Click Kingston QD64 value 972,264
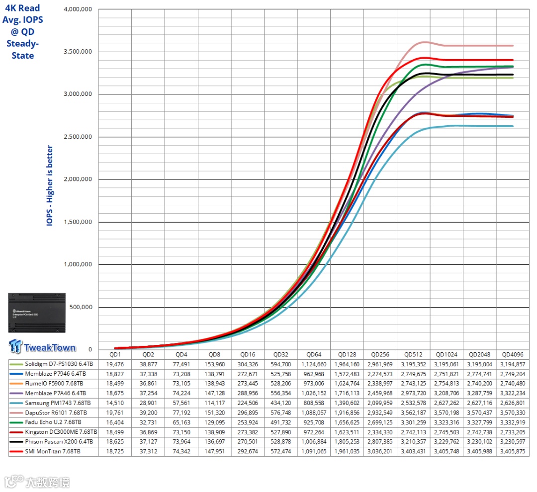 coord(314,432)
